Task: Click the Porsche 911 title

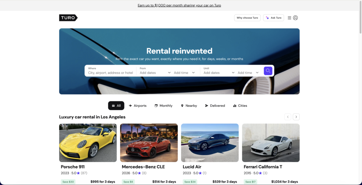Action: tap(73, 167)
